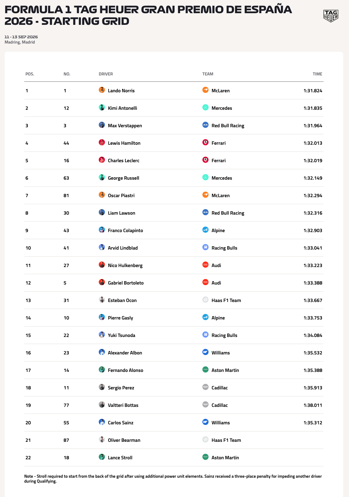Click the Racing Bulls team name for Arvid Lindblad

pos(224,248)
